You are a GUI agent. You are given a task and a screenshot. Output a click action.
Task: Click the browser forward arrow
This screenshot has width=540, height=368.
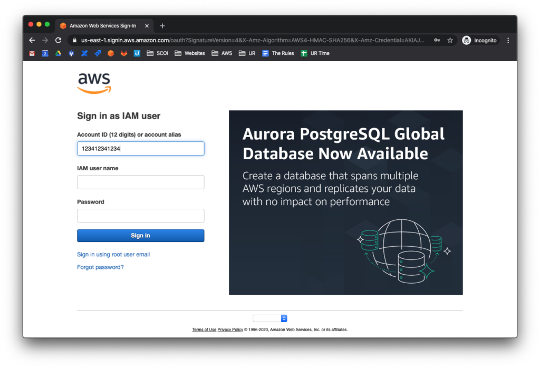click(45, 40)
